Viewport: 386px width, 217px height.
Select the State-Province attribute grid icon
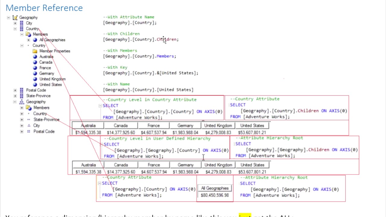pyautogui.click(x=22, y=96)
